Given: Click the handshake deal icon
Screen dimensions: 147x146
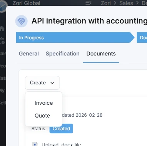Looking at the screenshot, I should tap(22, 21).
